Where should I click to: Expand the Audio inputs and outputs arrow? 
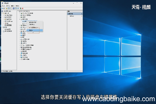pyautogui.click(x=20, y=59)
